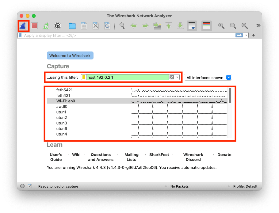Select the awdl0 interface
The height and width of the screenshot is (213, 279).
(137, 107)
